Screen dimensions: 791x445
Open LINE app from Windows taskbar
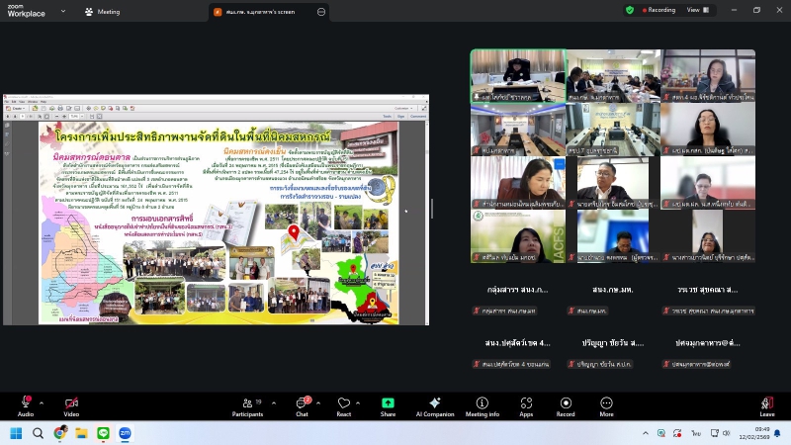point(103,433)
